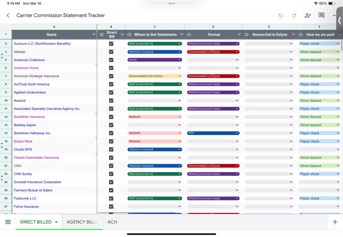Expand hidden rows between row 3 and 5
Screen dimensions: 343x237
point(2,56)
